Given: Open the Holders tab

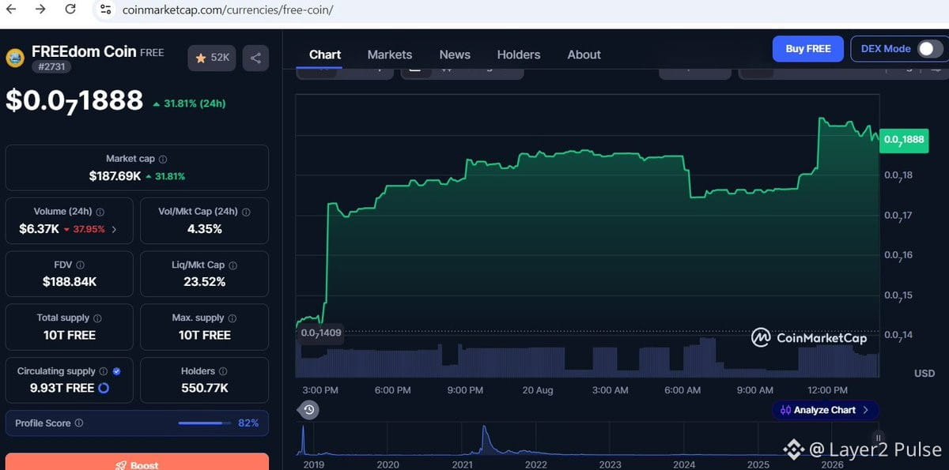Looking at the screenshot, I should 519,55.
